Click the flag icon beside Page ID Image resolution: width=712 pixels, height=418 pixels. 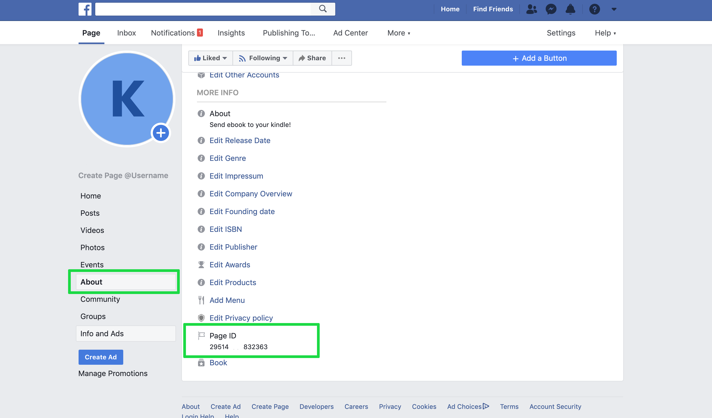tap(201, 335)
